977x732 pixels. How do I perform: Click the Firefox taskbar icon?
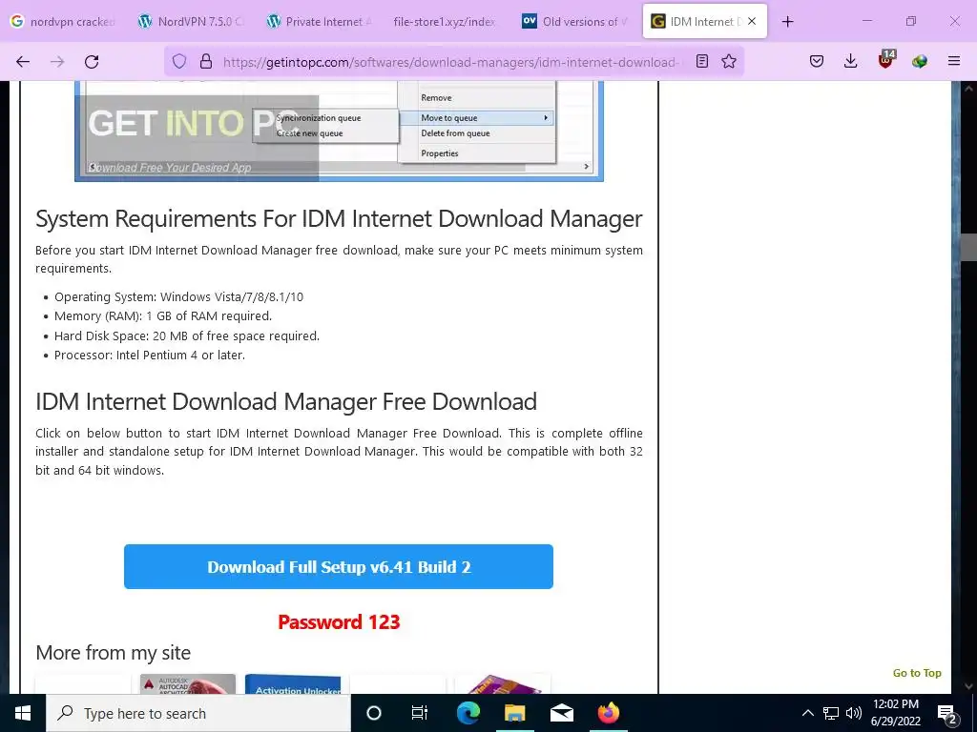pyautogui.click(x=608, y=713)
